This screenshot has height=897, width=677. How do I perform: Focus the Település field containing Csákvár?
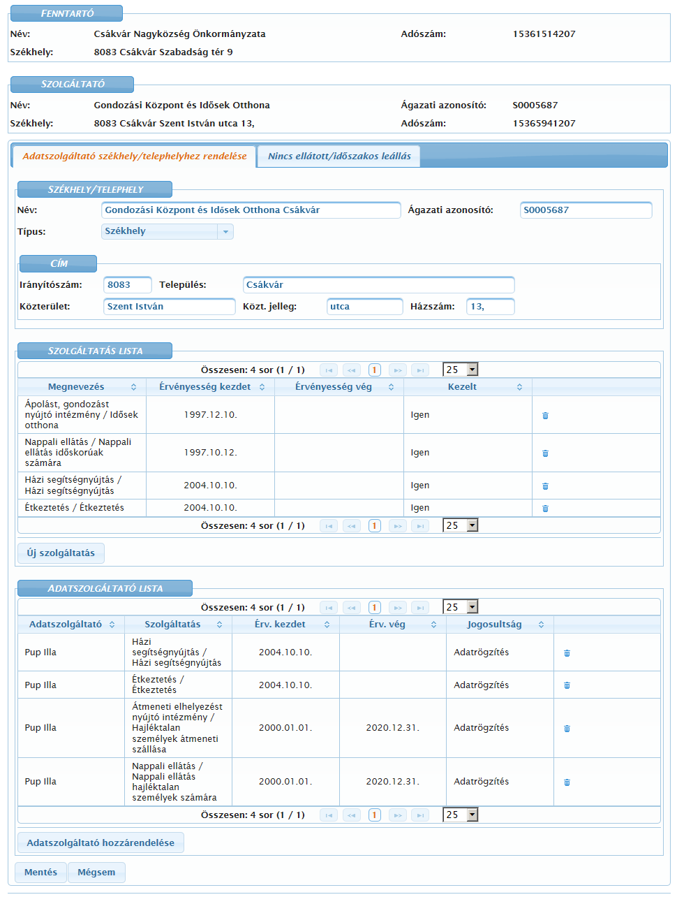[x=379, y=285]
